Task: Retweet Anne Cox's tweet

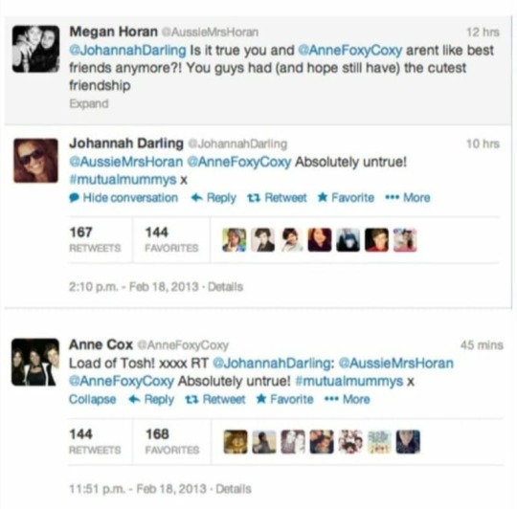Action: (x=215, y=399)
